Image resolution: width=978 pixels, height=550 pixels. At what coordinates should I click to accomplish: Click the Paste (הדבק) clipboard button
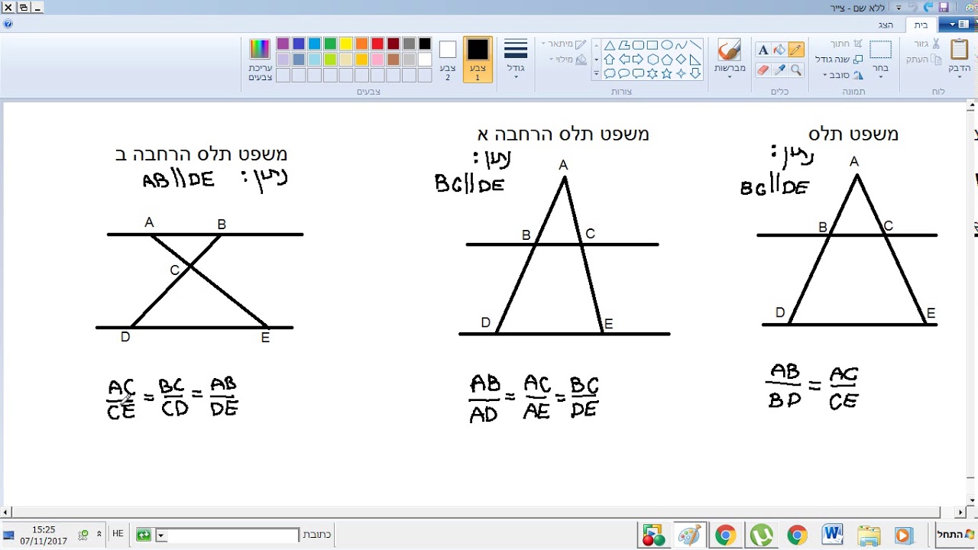click(959, 50)
